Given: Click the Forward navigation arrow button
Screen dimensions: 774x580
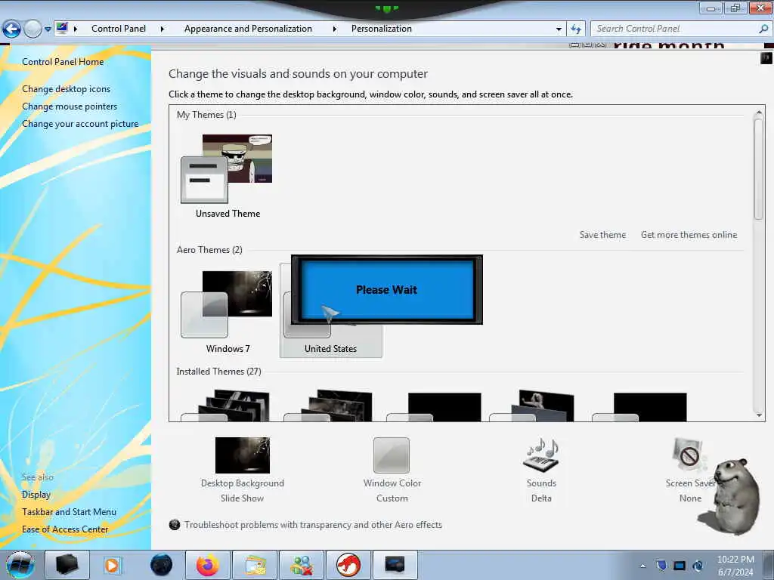Looking at the screenshot, I should [33, 29].
